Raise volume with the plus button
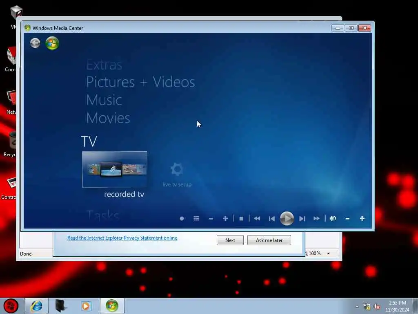This screenshot has height=314, width=418. coord(362,218)
